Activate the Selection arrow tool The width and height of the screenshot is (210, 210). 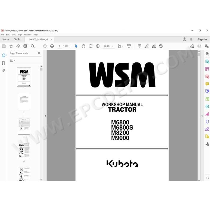76,46
